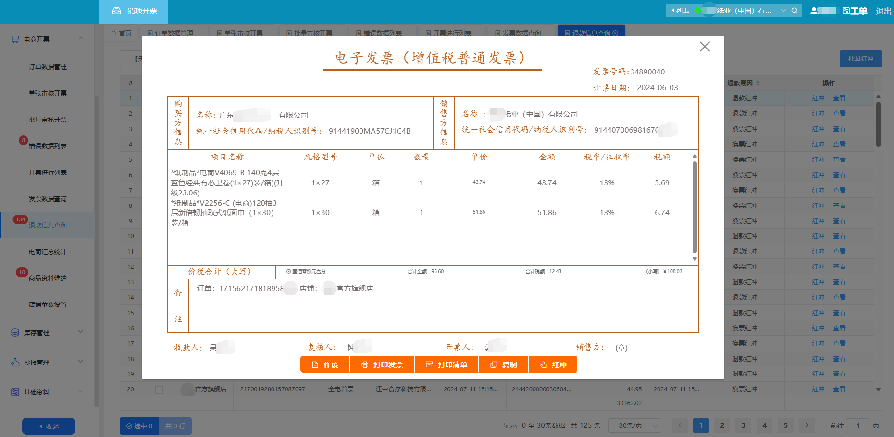Open 退款信息查询 in the sidebar
This screenshot has width=894, height=437.
[48, 225]
